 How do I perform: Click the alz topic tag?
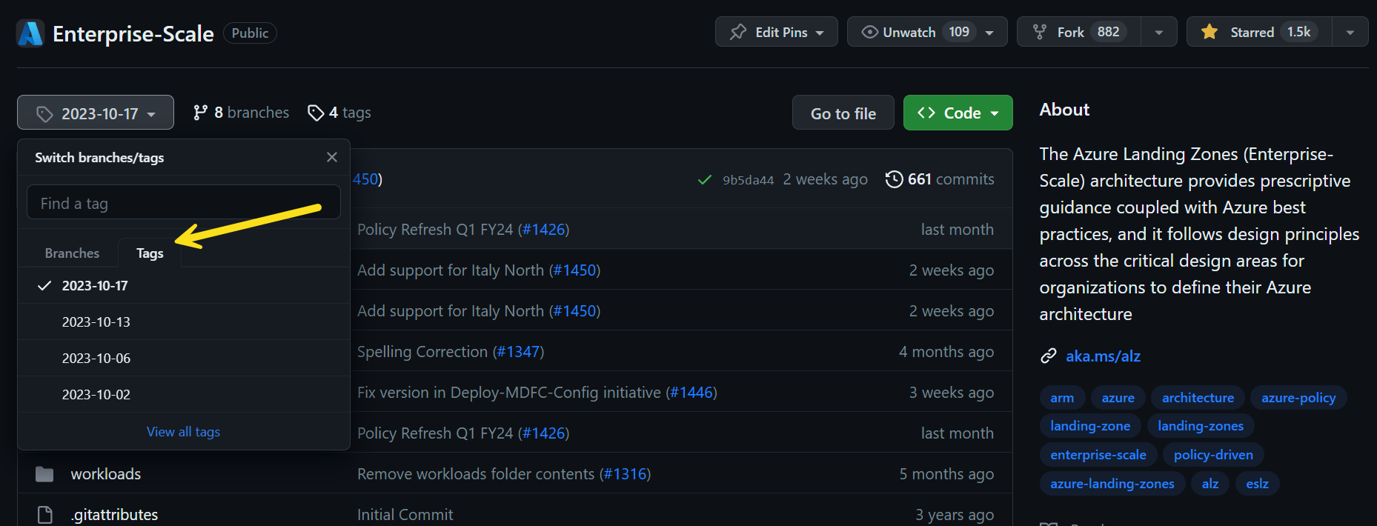[1210, 484]
